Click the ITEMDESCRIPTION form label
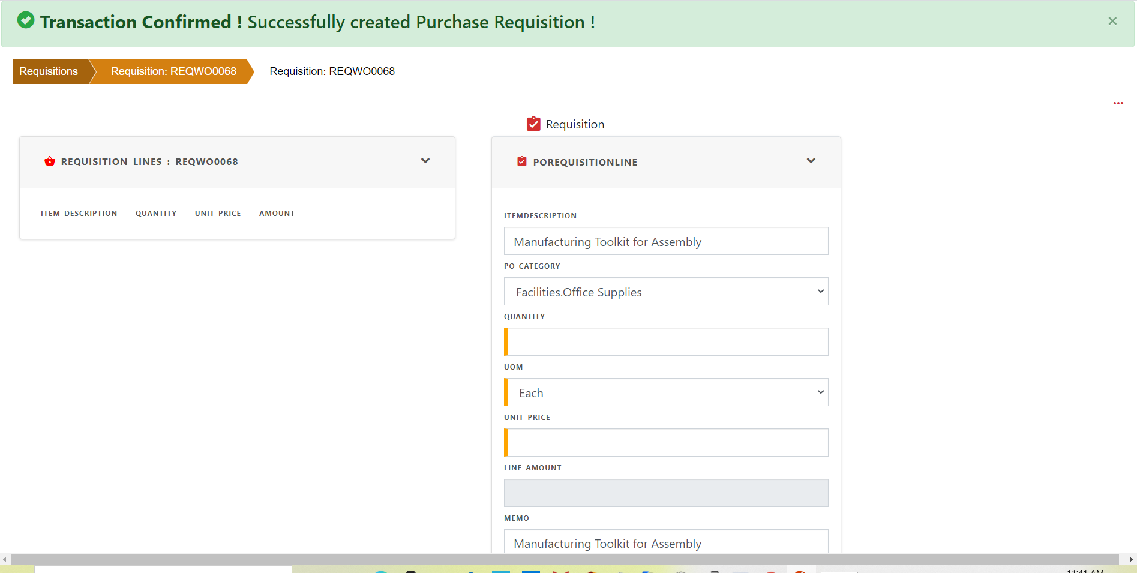Viewport: 1137px width, 573px height. coord(540,216)
